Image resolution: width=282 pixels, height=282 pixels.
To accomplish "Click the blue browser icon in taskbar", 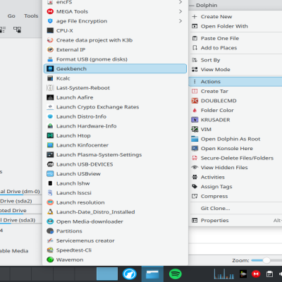I will 129,274.
